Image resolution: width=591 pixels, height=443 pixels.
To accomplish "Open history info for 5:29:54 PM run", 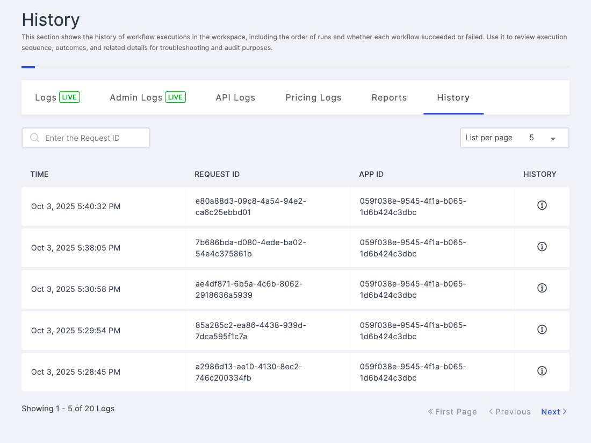I will (542, 330).
